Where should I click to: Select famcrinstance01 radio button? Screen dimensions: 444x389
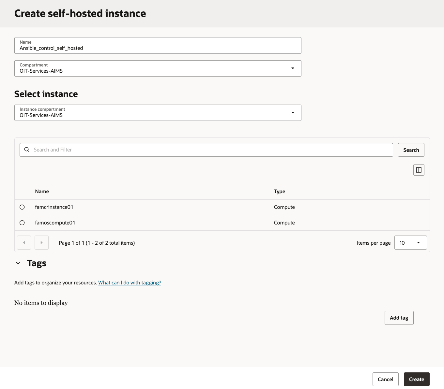coord(22,207)
